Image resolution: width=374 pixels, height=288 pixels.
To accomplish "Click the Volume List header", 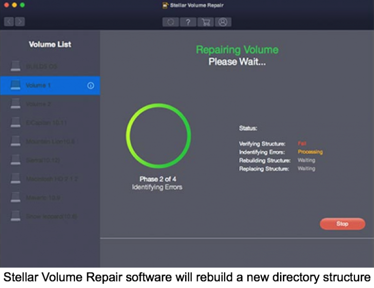I will [x=50, y=44].
